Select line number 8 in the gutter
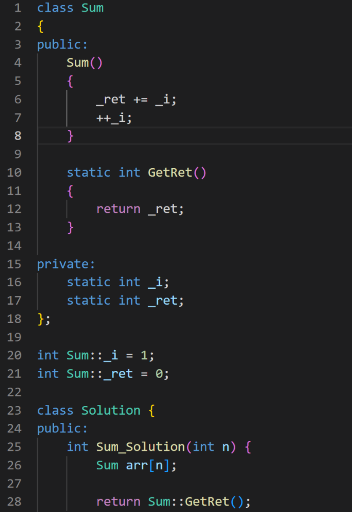This screenshot has width=352, height=512. (18, 136)
